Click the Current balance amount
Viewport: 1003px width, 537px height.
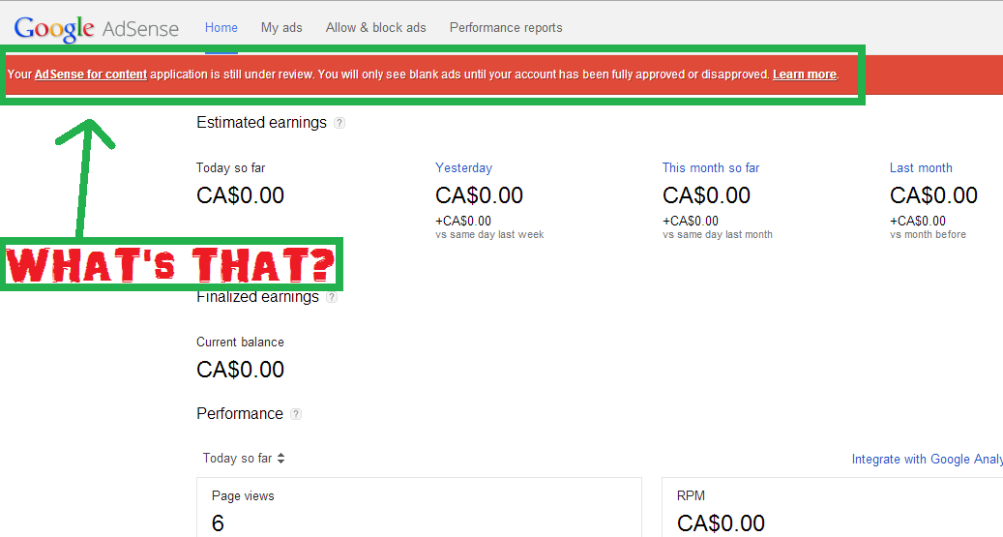240,370
